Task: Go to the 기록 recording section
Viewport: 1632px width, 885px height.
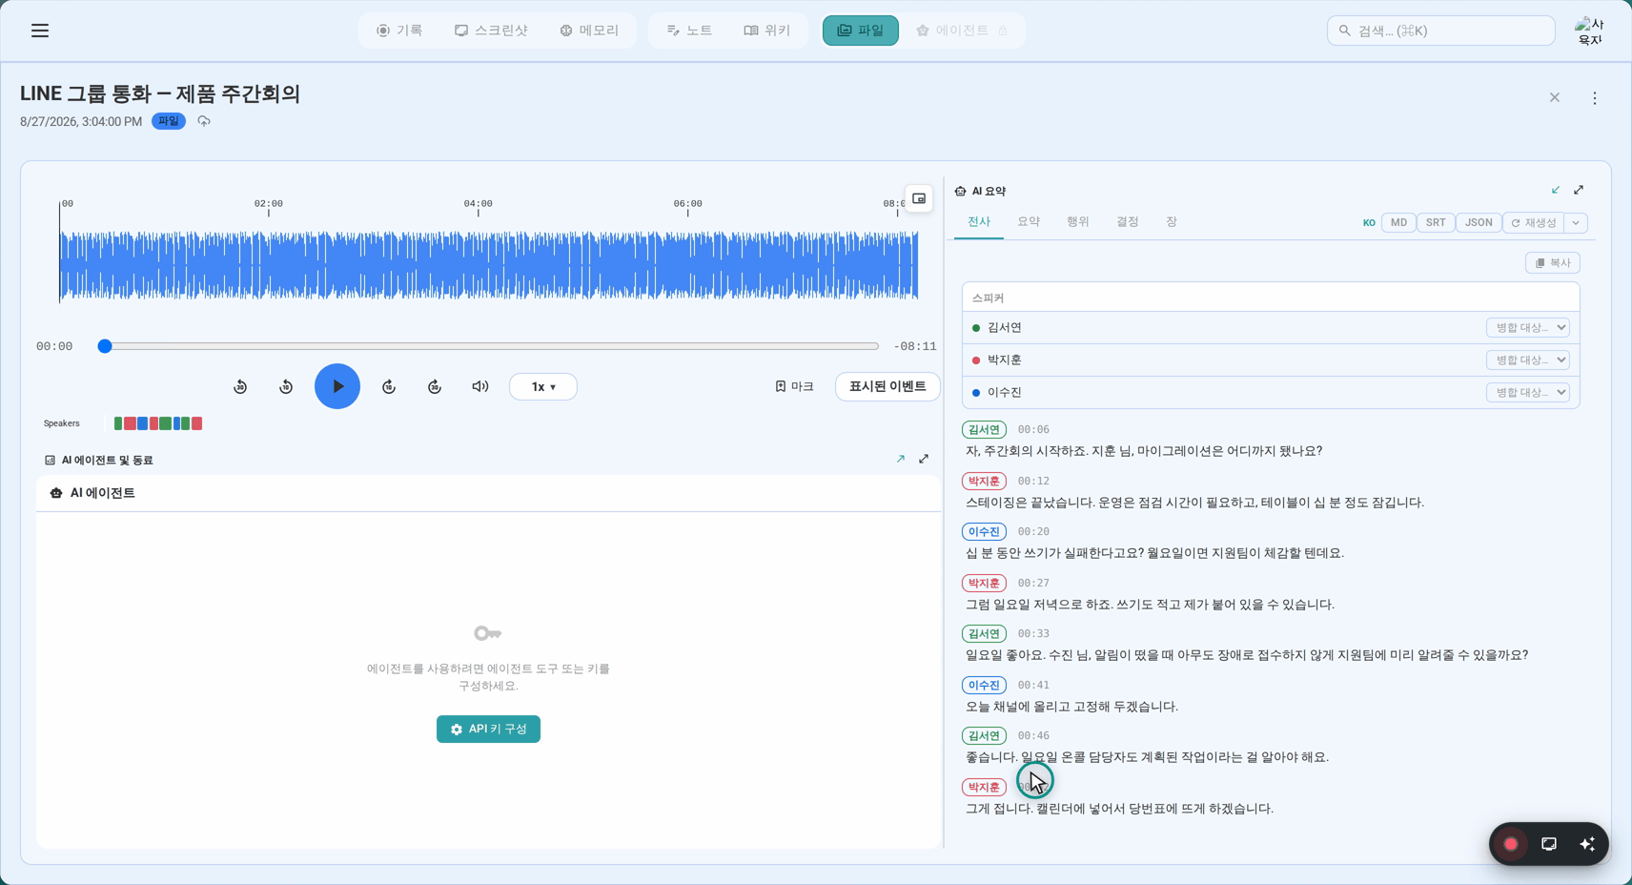Action: pyautogui.click(x=399, y=31)
